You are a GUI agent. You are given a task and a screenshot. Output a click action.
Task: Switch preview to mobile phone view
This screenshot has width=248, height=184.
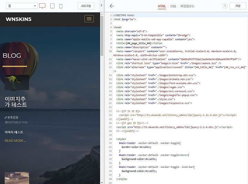tap(61, 6)
